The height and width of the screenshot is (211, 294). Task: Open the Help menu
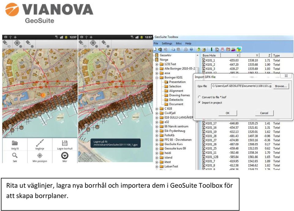[x=188, y=43]
